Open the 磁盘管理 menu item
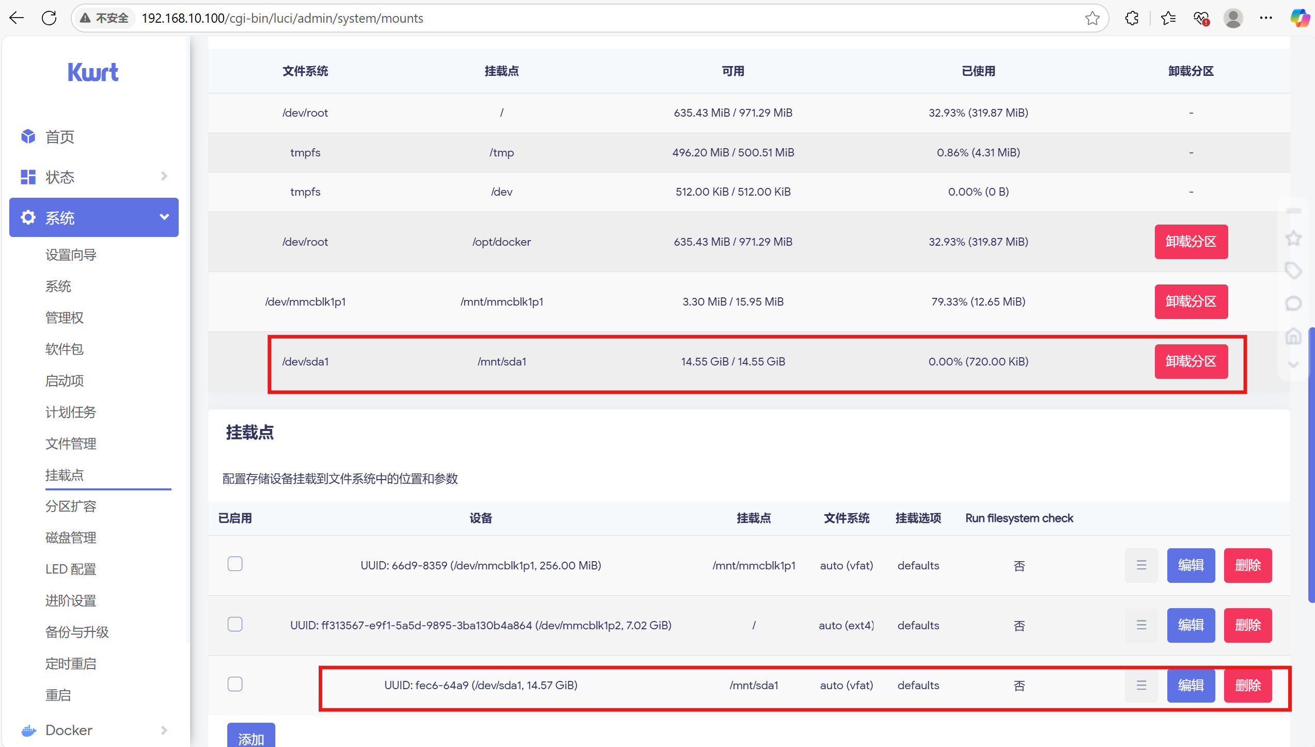 point(71,537)
